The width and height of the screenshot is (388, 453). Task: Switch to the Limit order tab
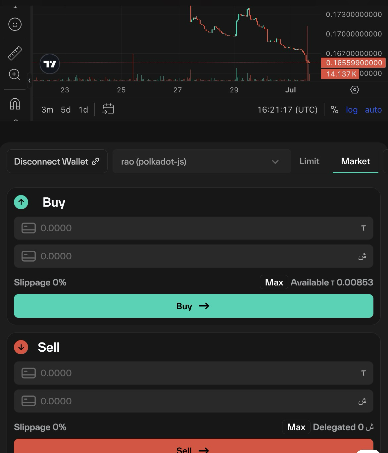310,161
